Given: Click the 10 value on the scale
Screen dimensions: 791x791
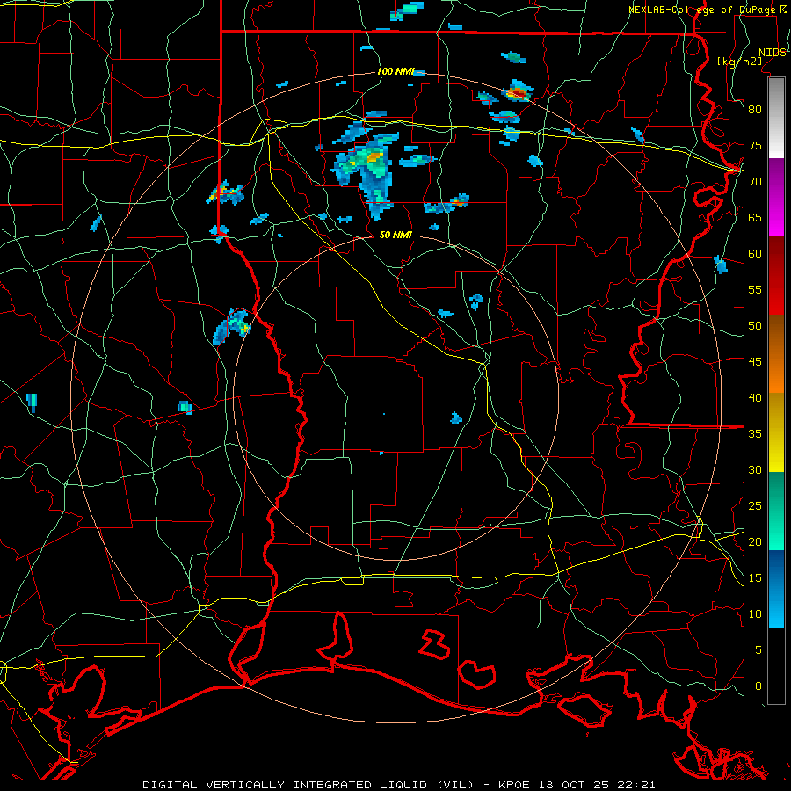Looking at the screenshot, I should coord(755,614).
